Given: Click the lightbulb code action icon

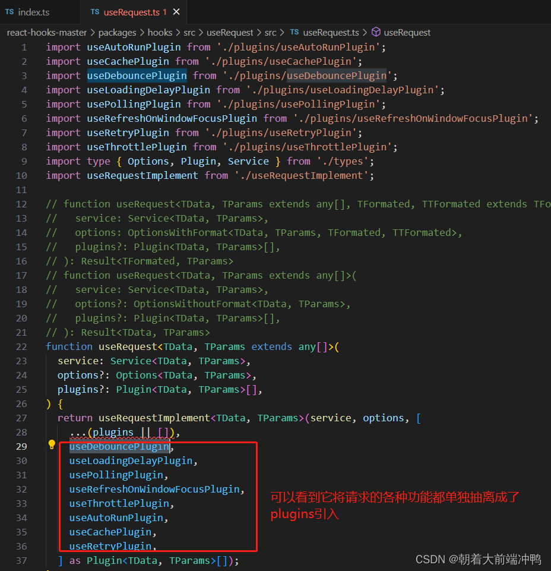Looking at the screenshot, I should [51, 444].
